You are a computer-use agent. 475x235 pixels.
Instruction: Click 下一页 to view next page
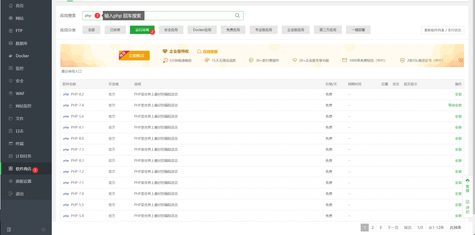(392, 228)
